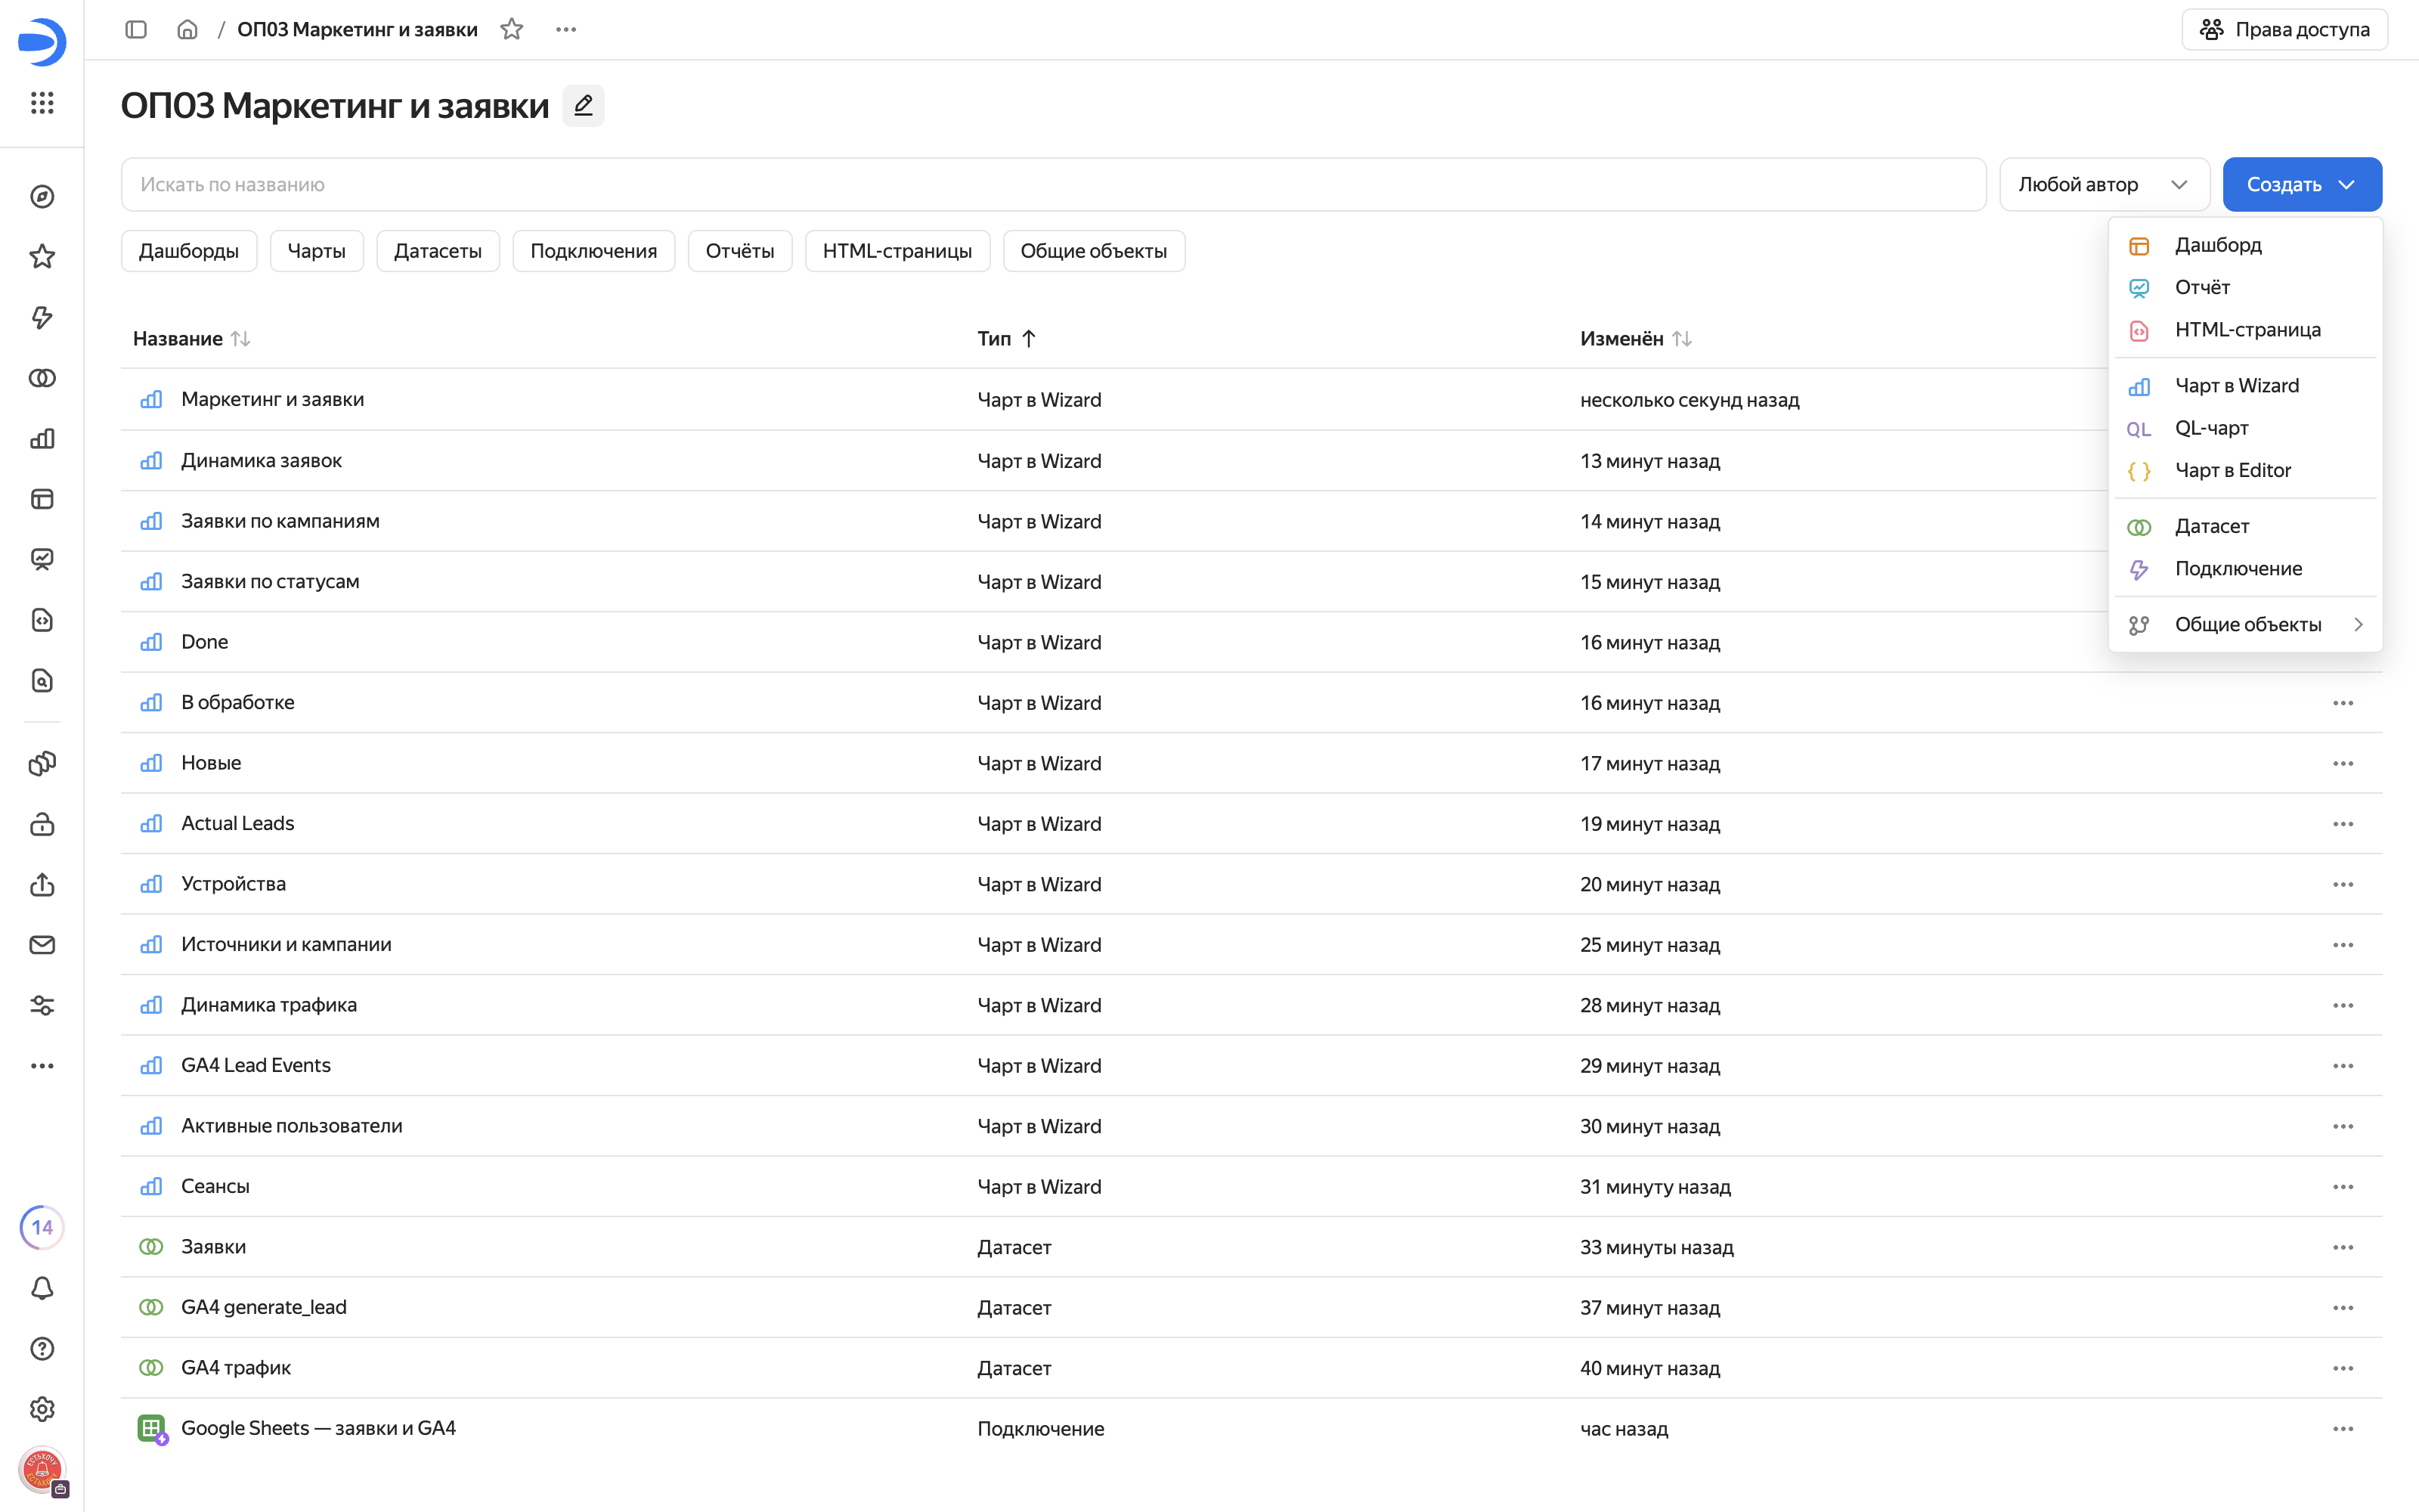Open Reports presentation icon in sidebar
2419x1512 pixels.
pos(42,560)
